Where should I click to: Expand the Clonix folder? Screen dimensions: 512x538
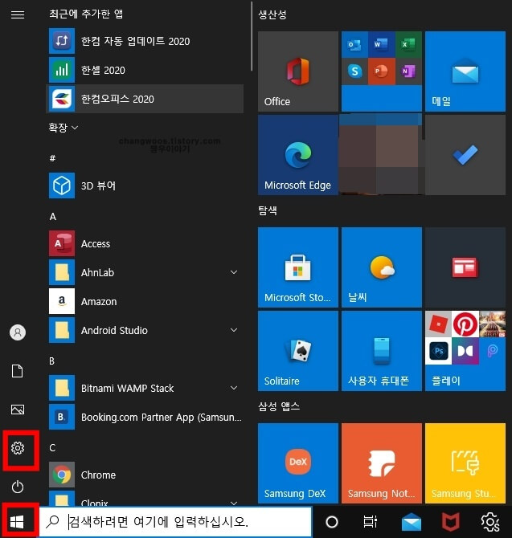[x=234, y=503]
